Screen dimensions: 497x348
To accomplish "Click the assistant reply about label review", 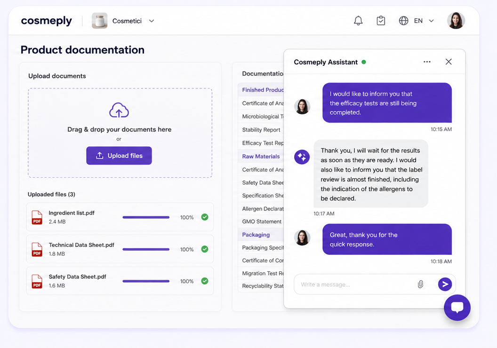I will [371, 174].
